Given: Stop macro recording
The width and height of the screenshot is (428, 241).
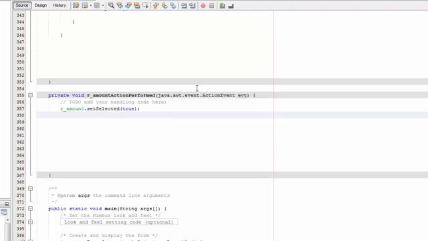Looking at the screenshot, I should pyautogui.click(x=212, y=6).
